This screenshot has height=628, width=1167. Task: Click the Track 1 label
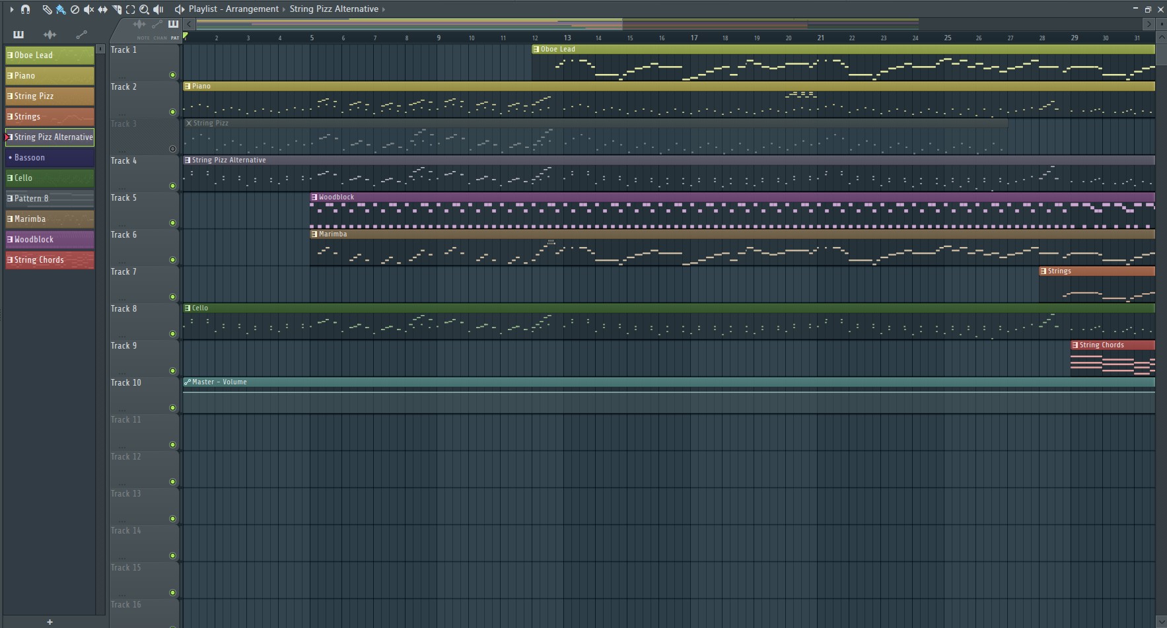124,50
